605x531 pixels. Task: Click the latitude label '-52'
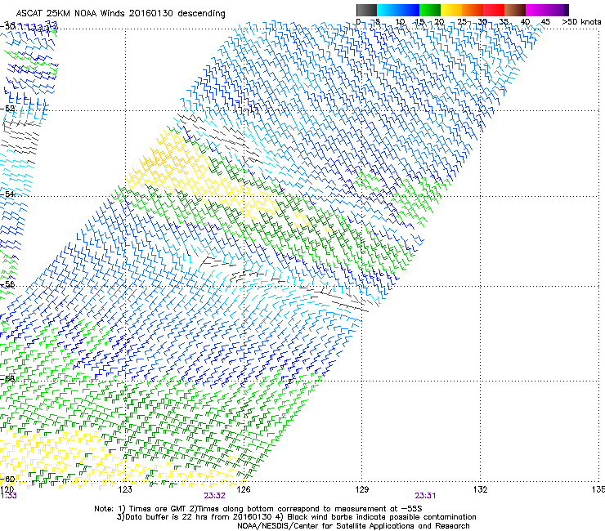click(x=7, y=109)
